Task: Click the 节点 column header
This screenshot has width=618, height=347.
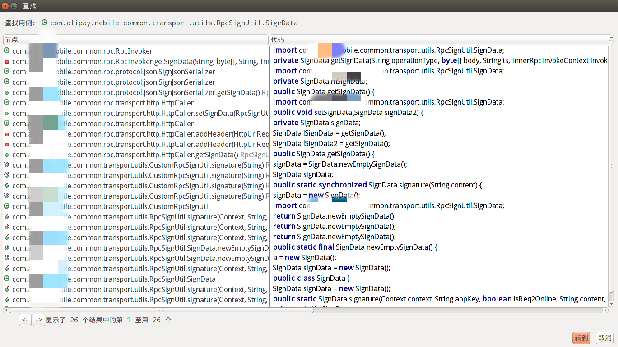Action: (x=136, y=40)
